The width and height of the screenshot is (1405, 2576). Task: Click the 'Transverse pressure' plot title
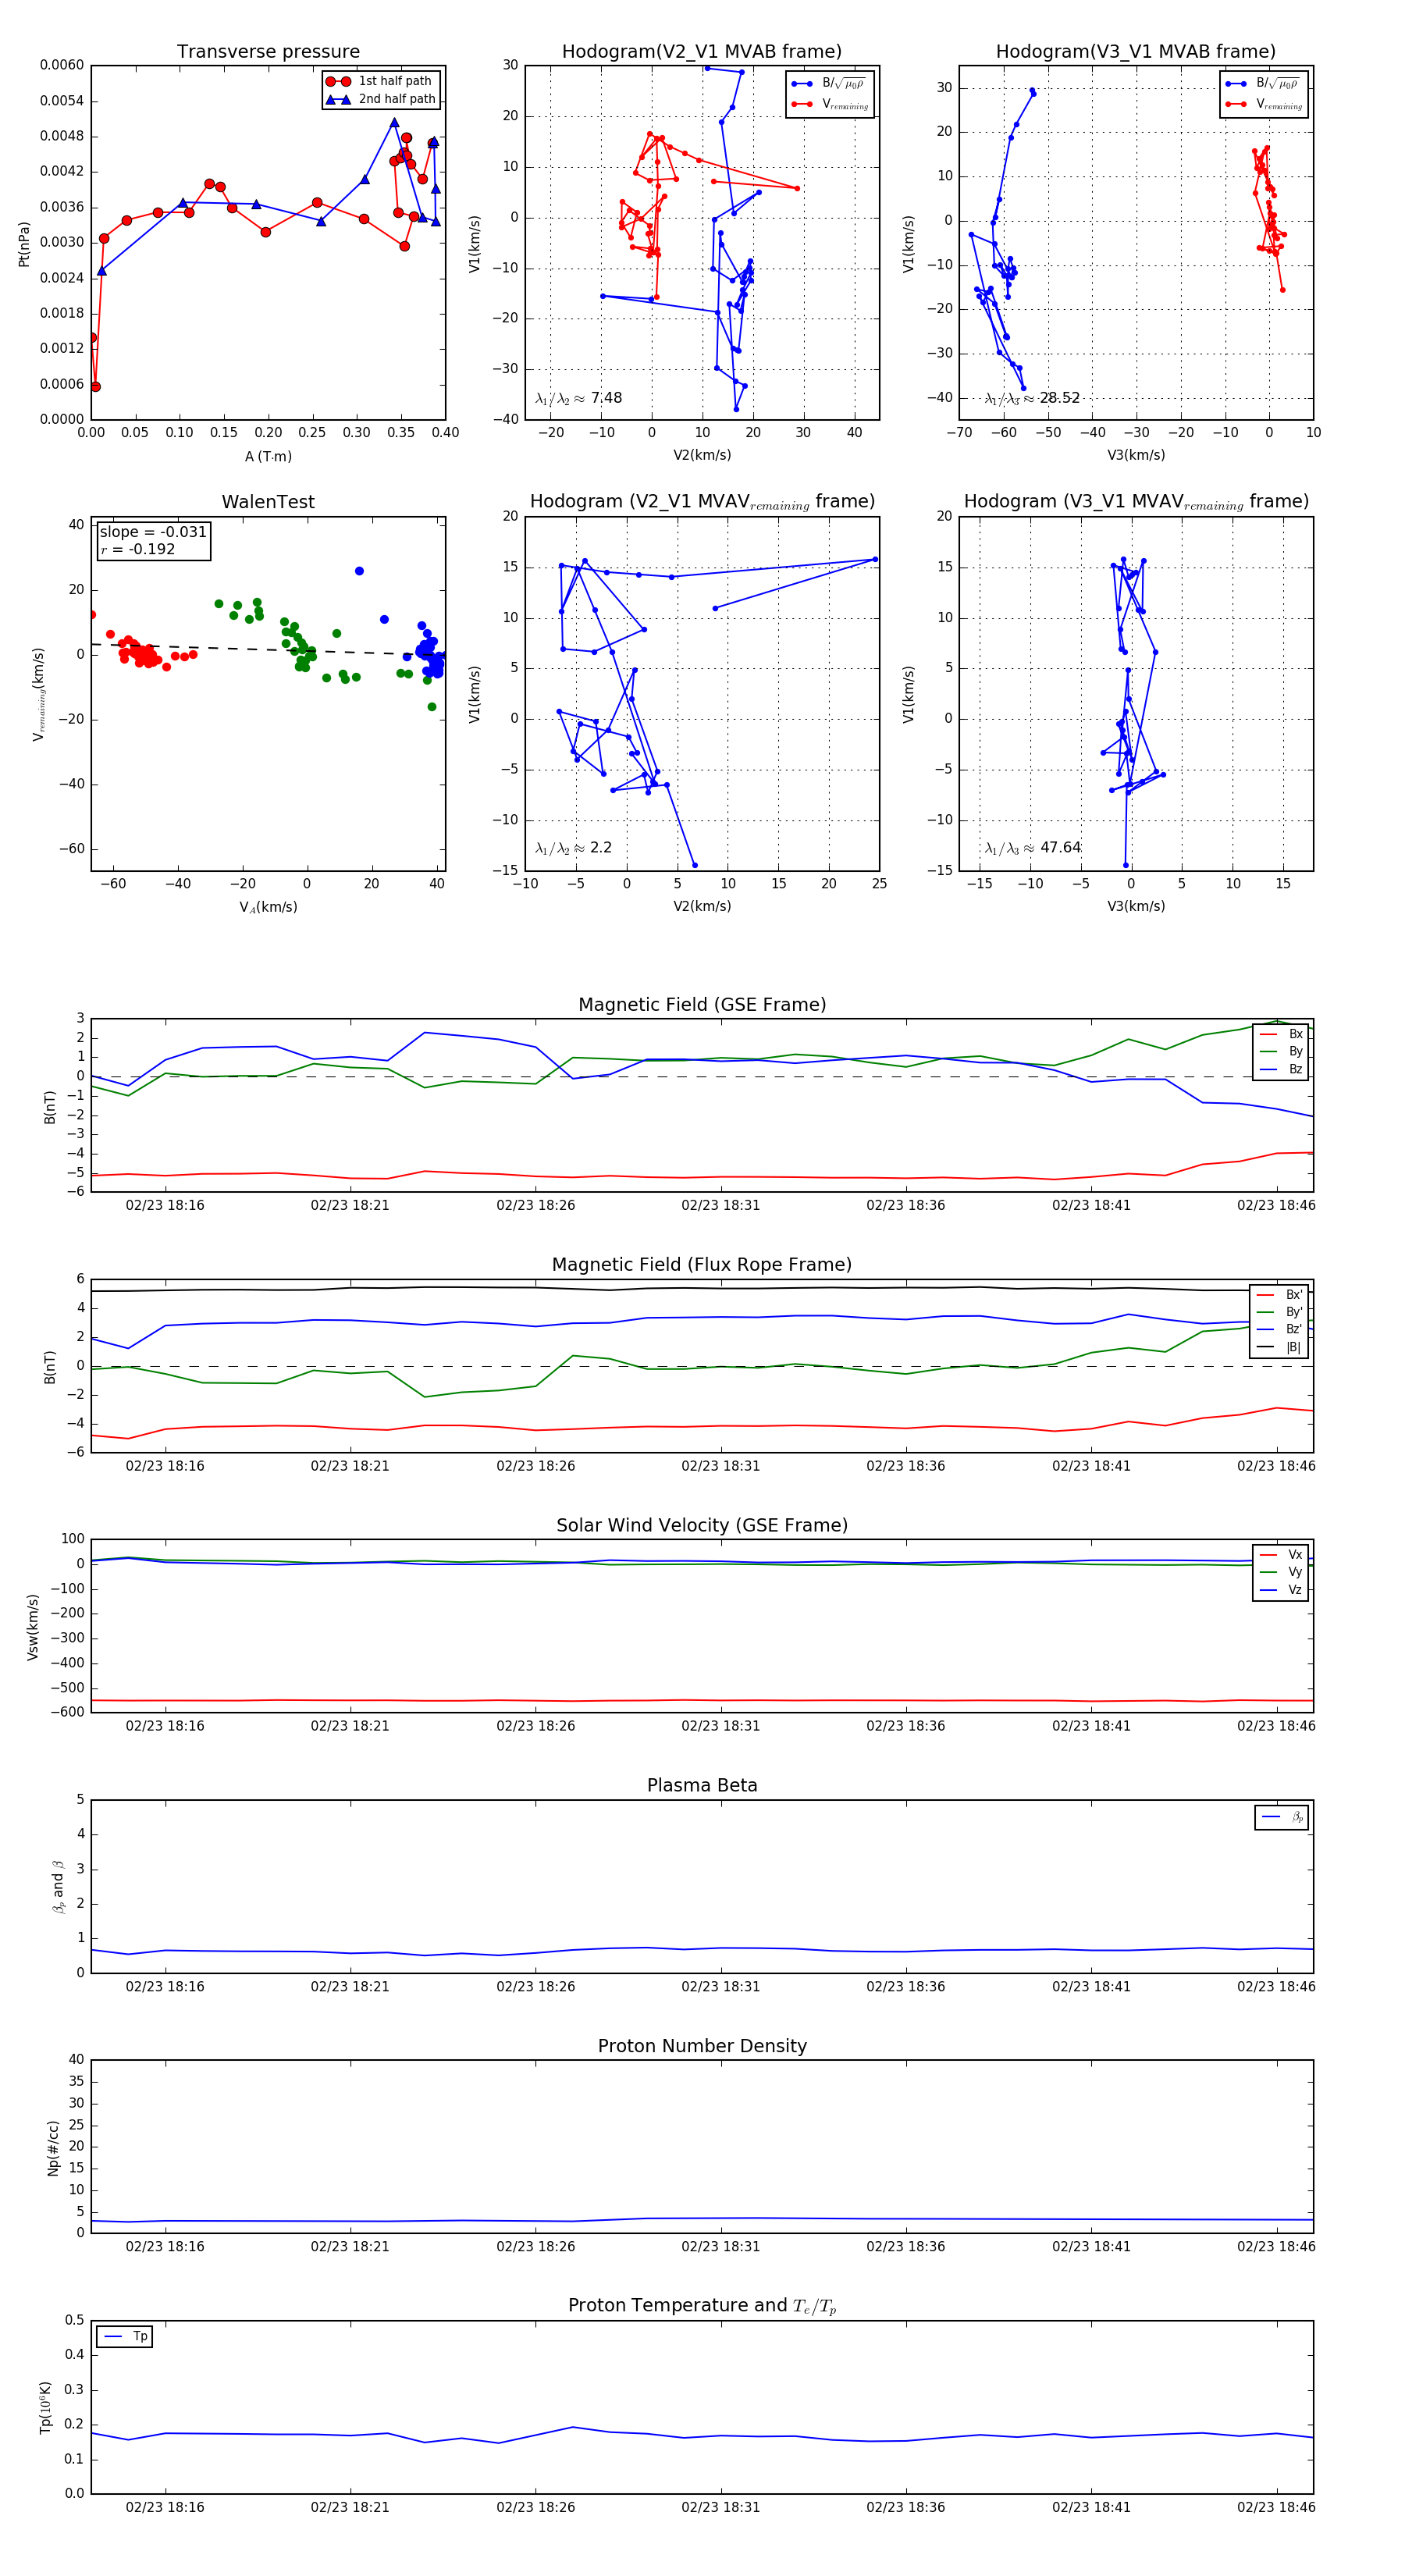268,52
